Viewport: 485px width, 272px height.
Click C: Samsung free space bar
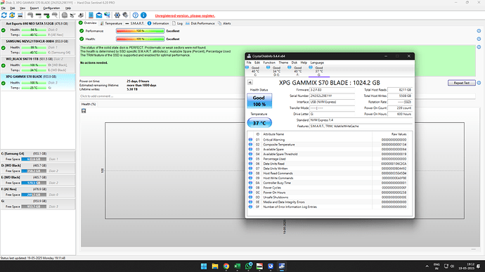[34, 159]
